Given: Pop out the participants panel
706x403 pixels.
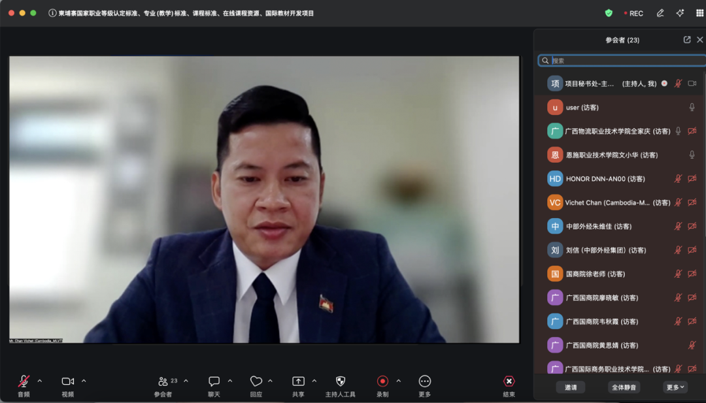Looking at the screenshot, I should point(687,40).
